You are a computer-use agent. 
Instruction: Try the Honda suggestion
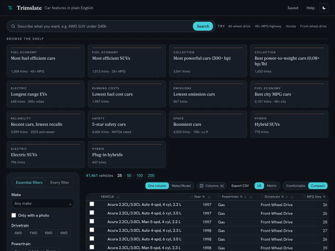[x=291, y=26]
